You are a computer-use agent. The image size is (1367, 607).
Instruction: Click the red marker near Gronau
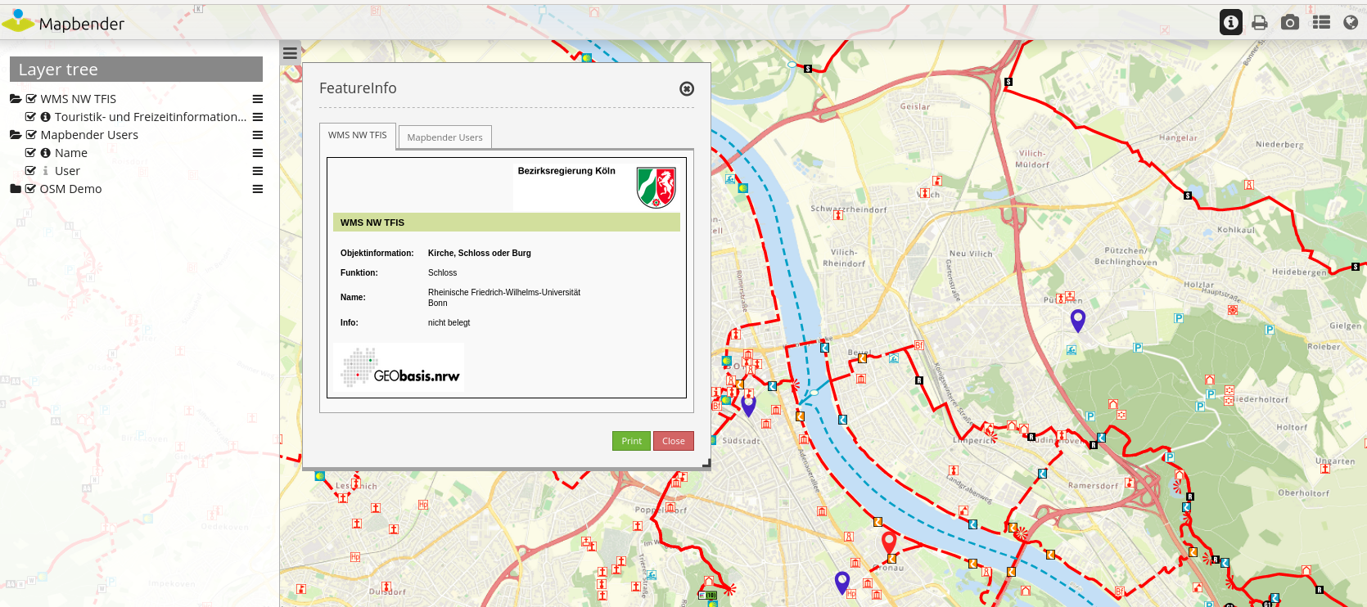889,543
